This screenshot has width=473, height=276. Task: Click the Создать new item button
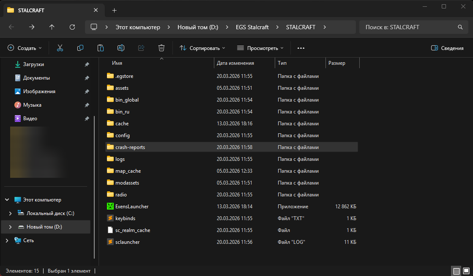coord(25,48)
